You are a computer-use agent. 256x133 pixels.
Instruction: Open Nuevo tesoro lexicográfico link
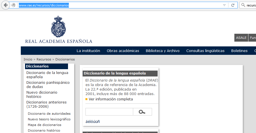pyautogui.click(x=49, y=119)
